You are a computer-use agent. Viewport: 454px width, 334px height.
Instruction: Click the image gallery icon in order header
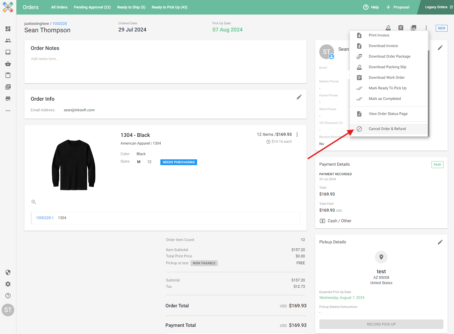pos(414,28)
